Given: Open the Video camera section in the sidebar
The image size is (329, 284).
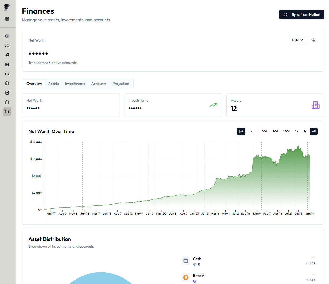Looking at the screenshot, I should point(7,74).
